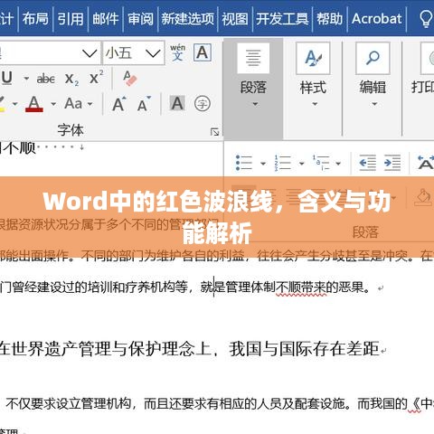Open the 开发工具 tab

(x=282, y=19)
